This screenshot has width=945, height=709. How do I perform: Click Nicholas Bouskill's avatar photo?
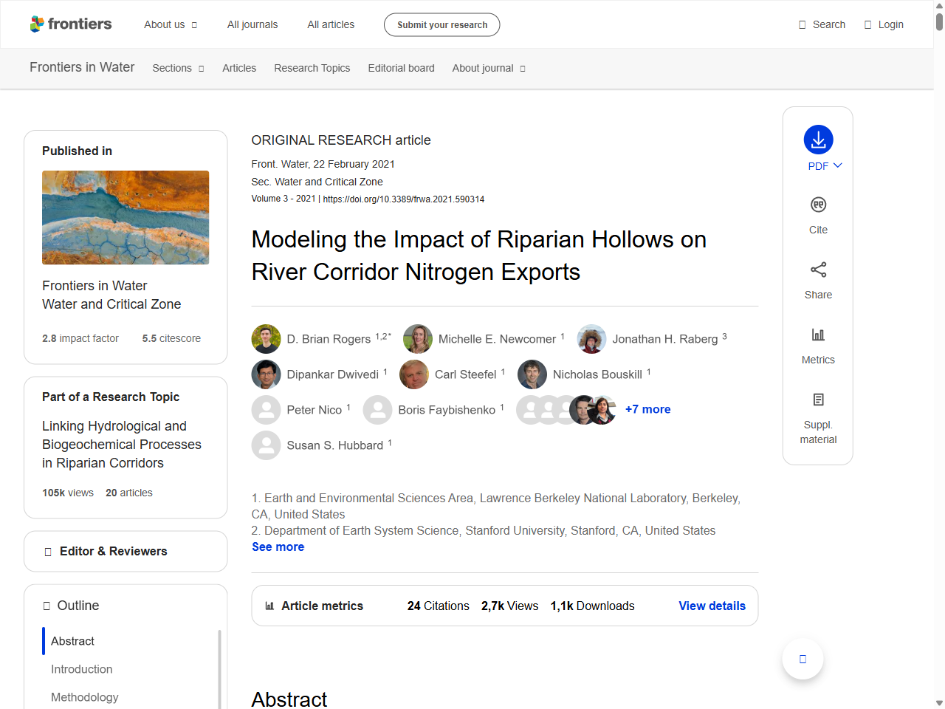(532, 374)
